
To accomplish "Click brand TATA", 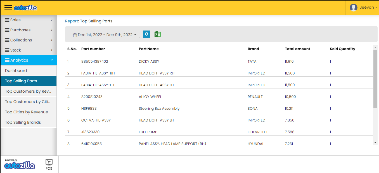I will click(252, 61).
